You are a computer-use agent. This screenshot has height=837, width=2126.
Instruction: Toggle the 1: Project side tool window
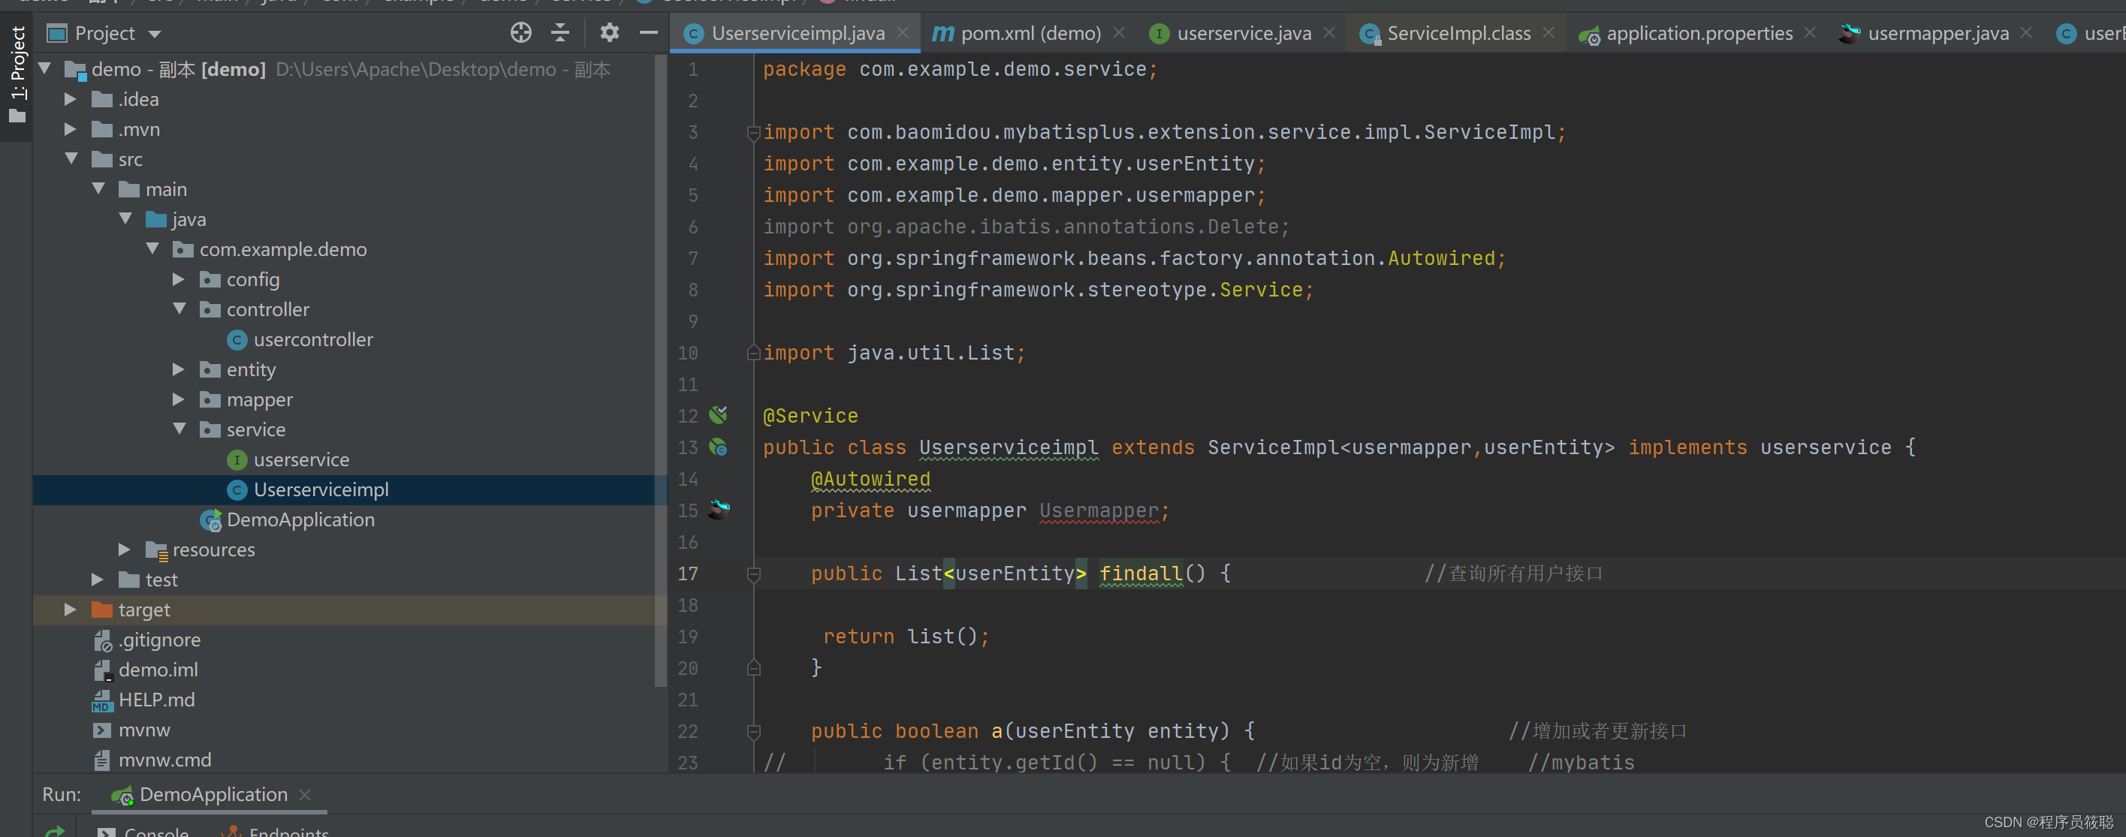(x=17, y=74)
